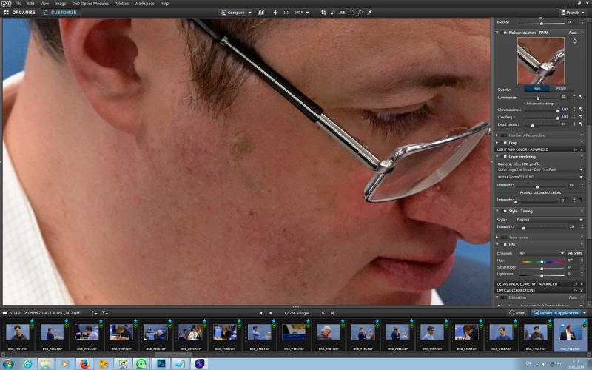
Task: Toggle the Style - Toning correction
Action: click(x=505, y=212)
